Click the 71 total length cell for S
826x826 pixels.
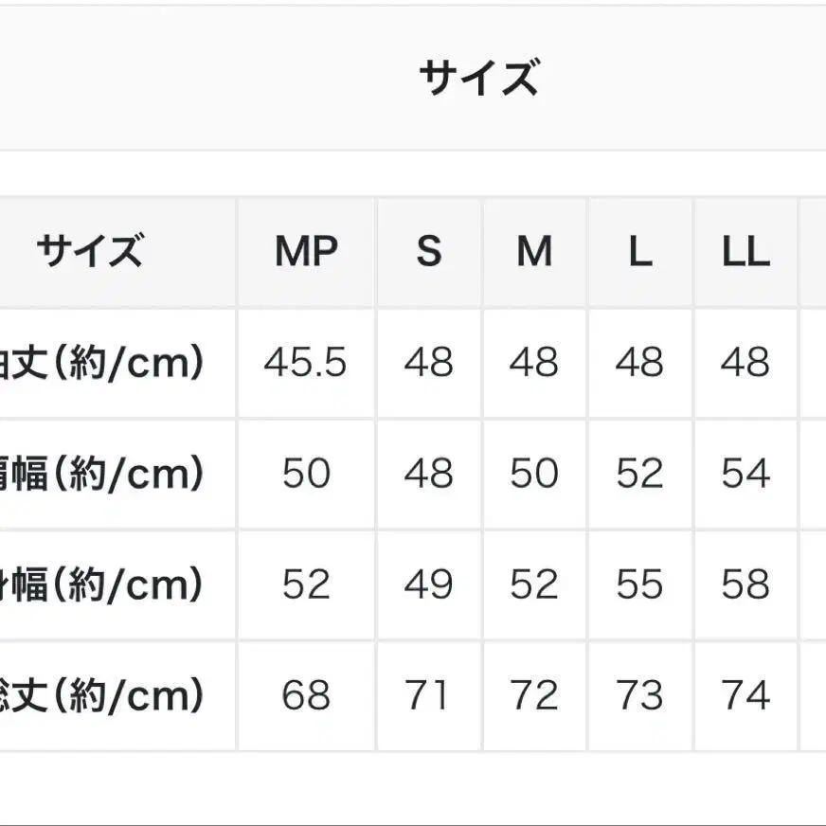429,696
